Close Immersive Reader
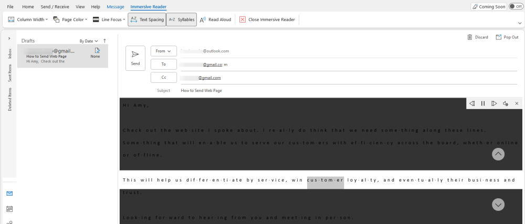The image size is (525, 224). coord(267,19)
